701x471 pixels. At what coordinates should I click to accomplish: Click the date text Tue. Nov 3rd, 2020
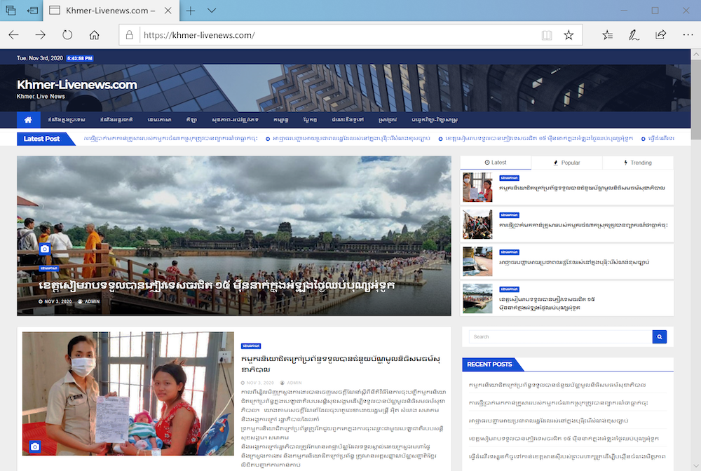pyautogui.click(x=40, y=59)
